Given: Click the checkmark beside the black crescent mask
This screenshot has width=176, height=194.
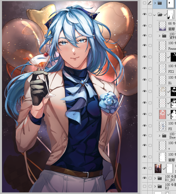Looking at the screenshot, I should (x=169, y=57).
